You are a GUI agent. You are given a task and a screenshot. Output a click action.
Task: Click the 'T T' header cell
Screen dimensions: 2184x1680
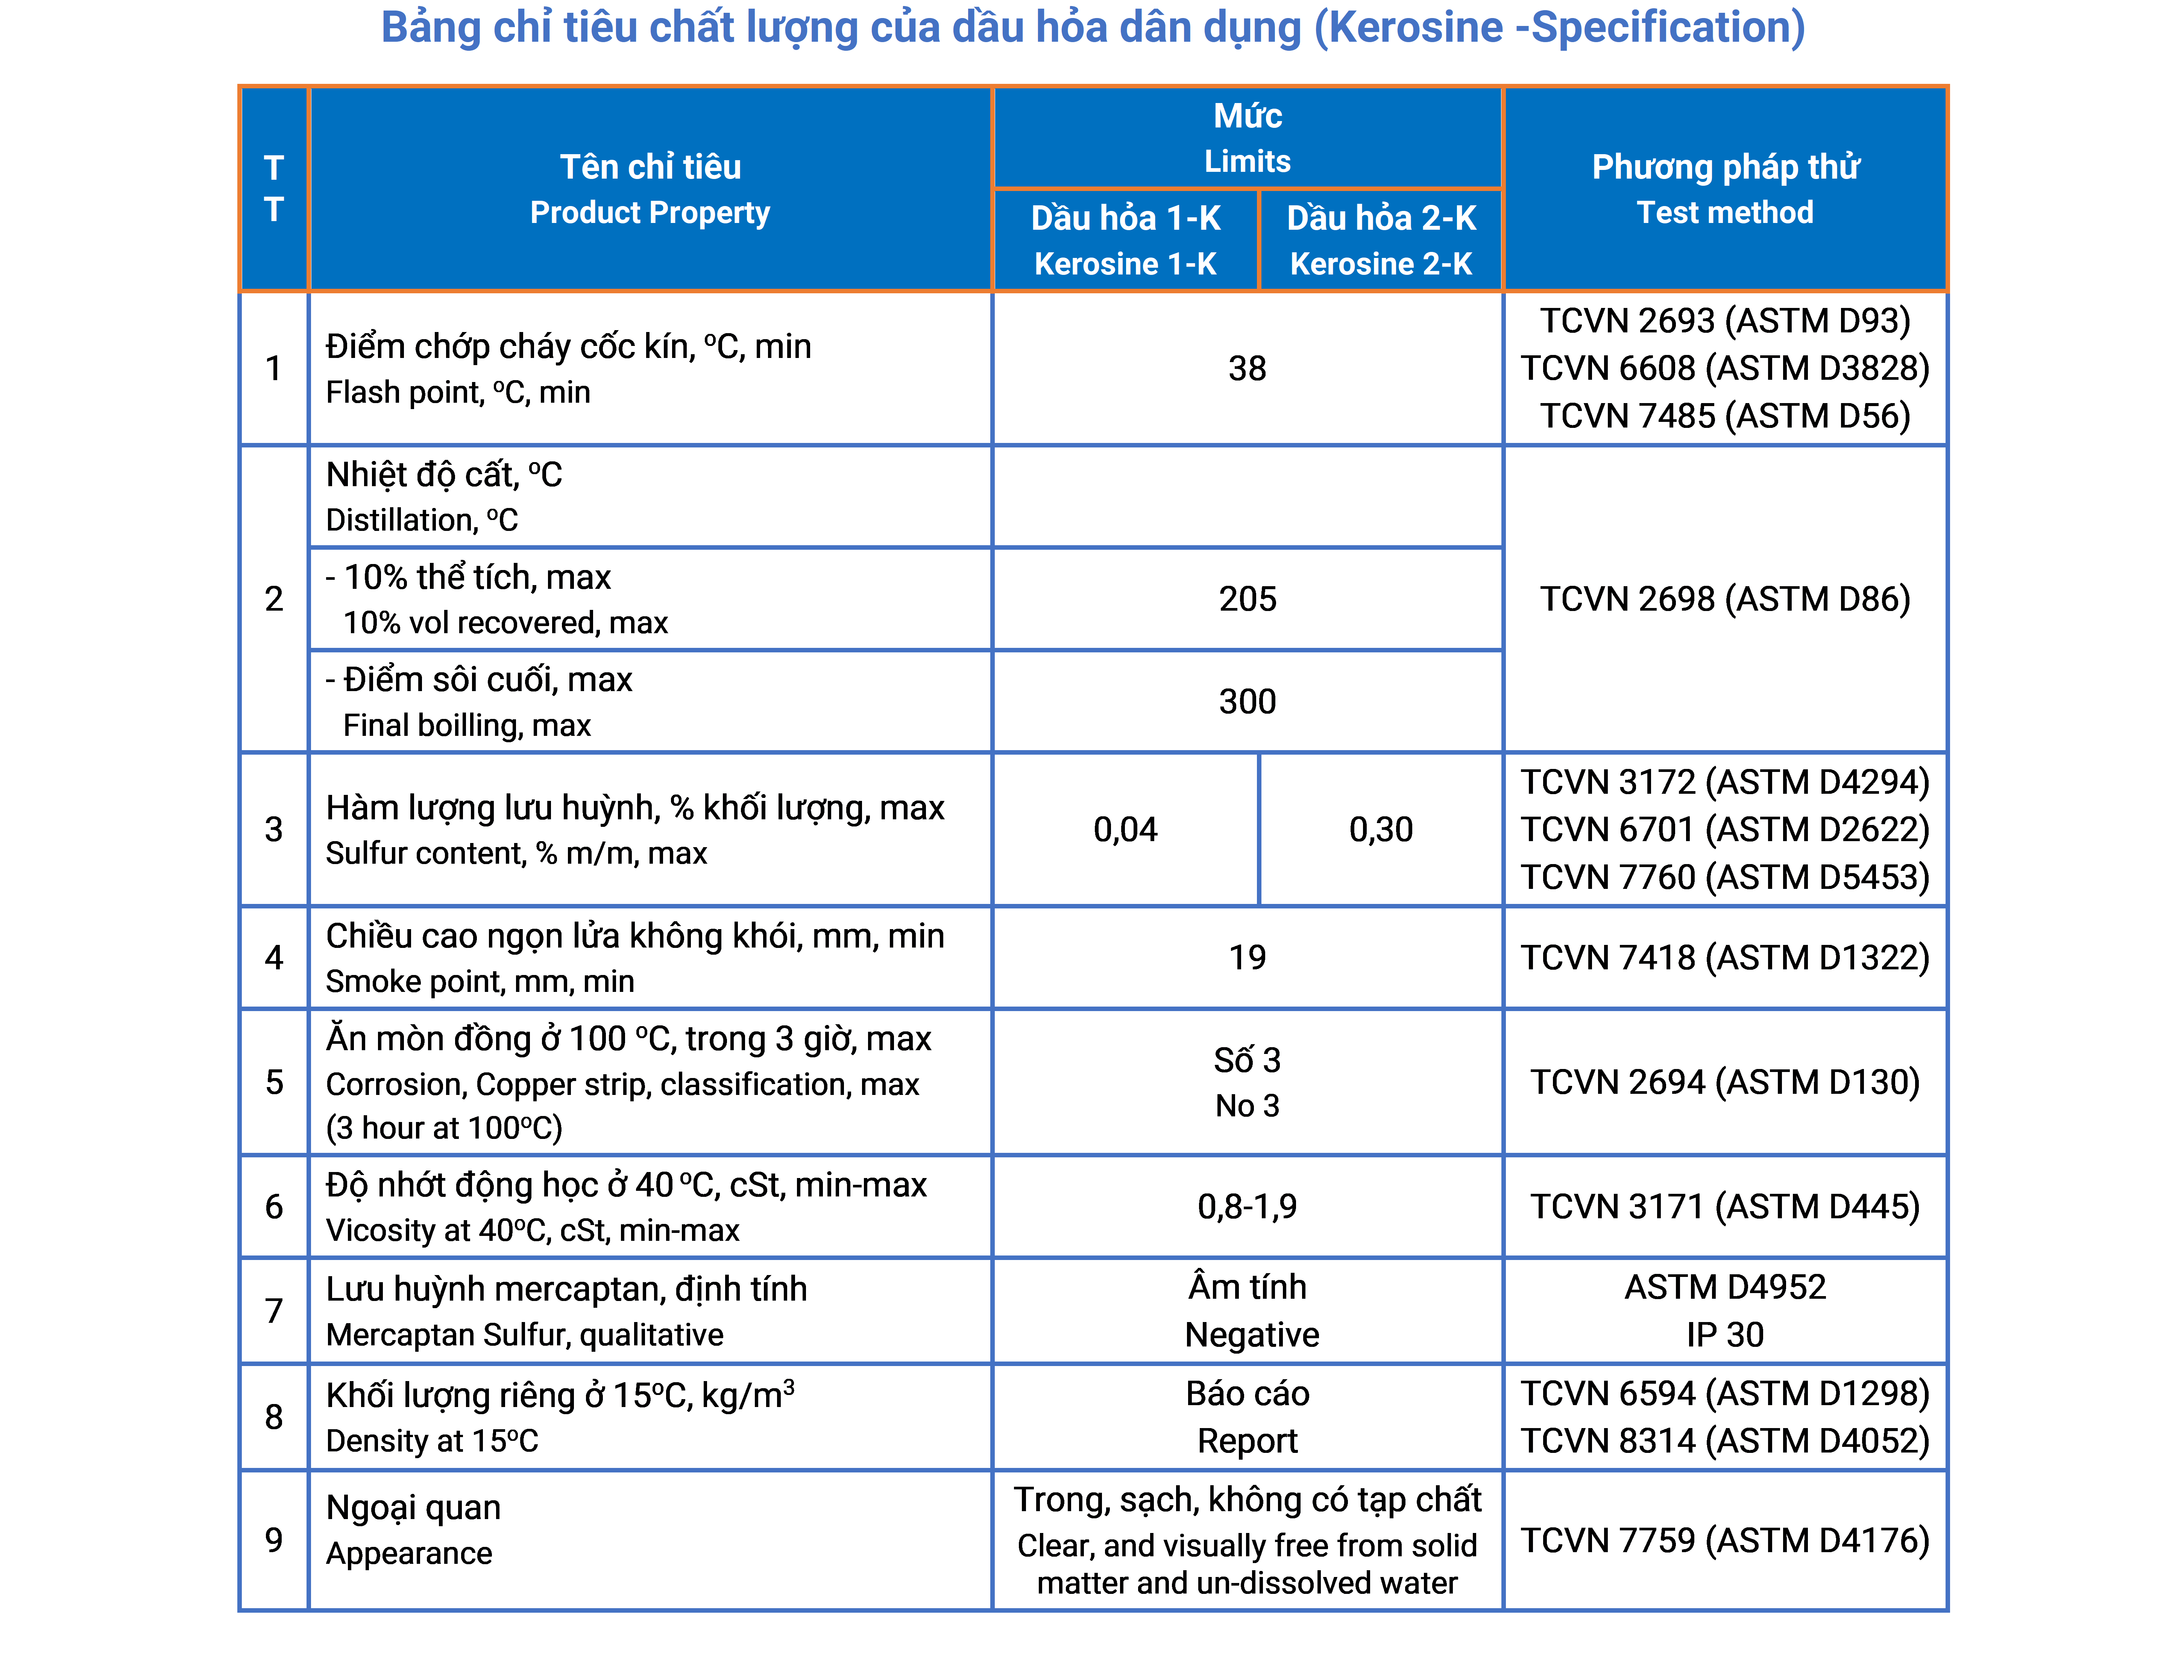tap(274, 189)
